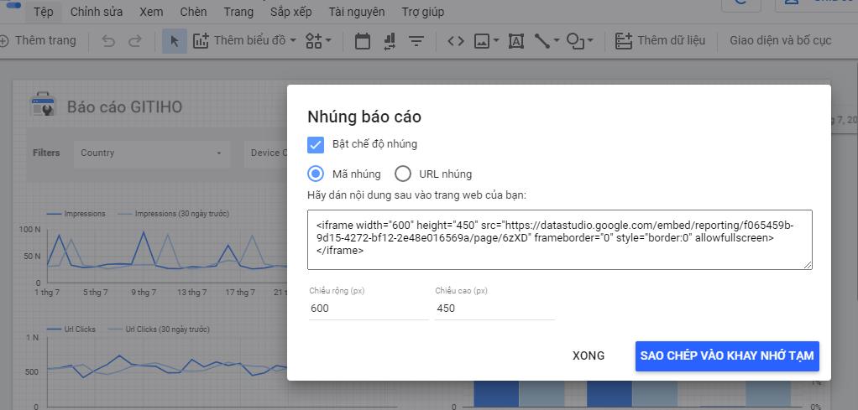Click the Filters label
858x410 pixels.
46,153
